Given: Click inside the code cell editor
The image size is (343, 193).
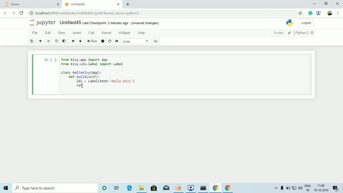Looking at the screenshot, I should (x=184, y=75).
